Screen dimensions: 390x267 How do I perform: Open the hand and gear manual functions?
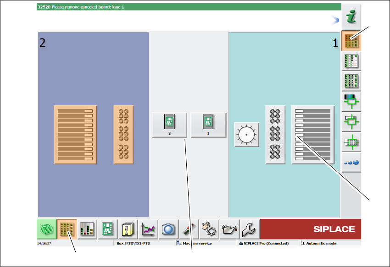click(209, 229)
